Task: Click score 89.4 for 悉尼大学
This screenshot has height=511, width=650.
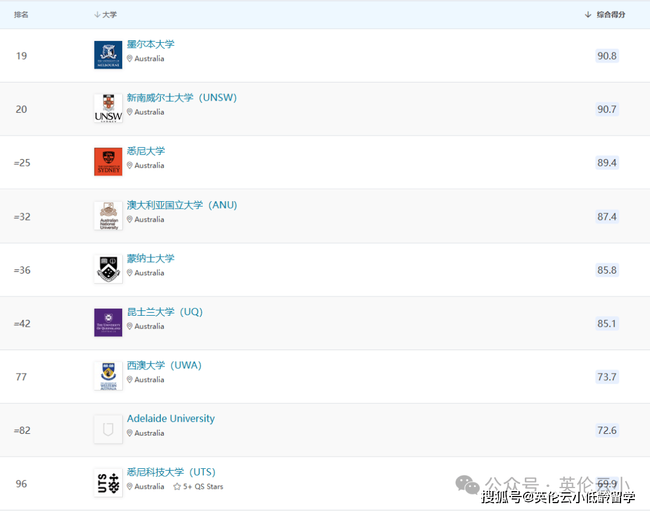Action: click(x=607, y=163)
